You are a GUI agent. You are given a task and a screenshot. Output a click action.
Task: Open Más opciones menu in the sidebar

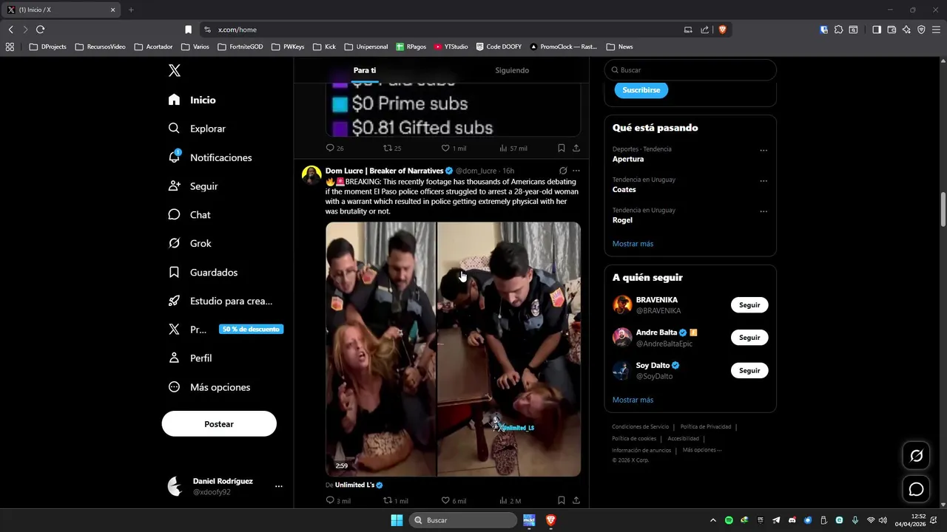click(x=209, y=387)
